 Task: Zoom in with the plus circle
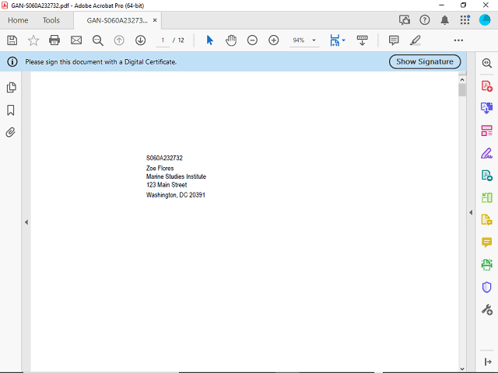point(273,40)
